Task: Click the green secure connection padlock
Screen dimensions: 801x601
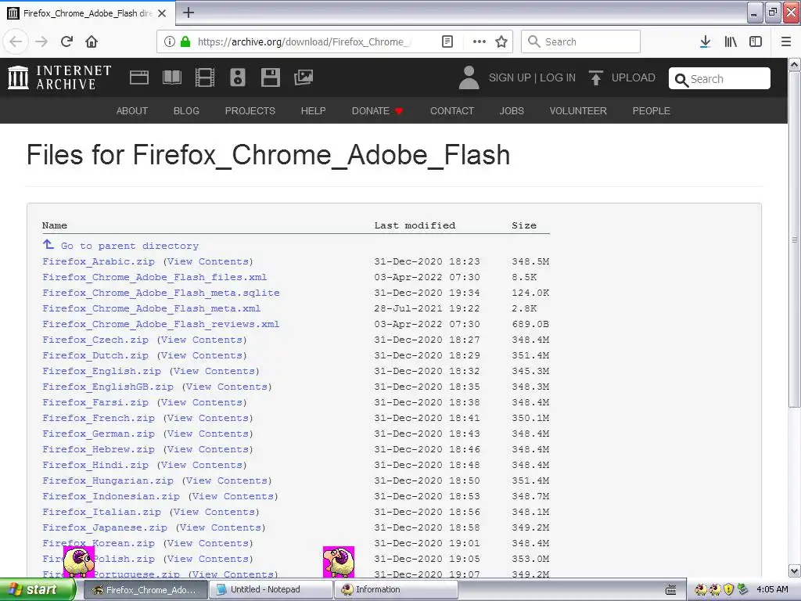Action: [185, 41]
